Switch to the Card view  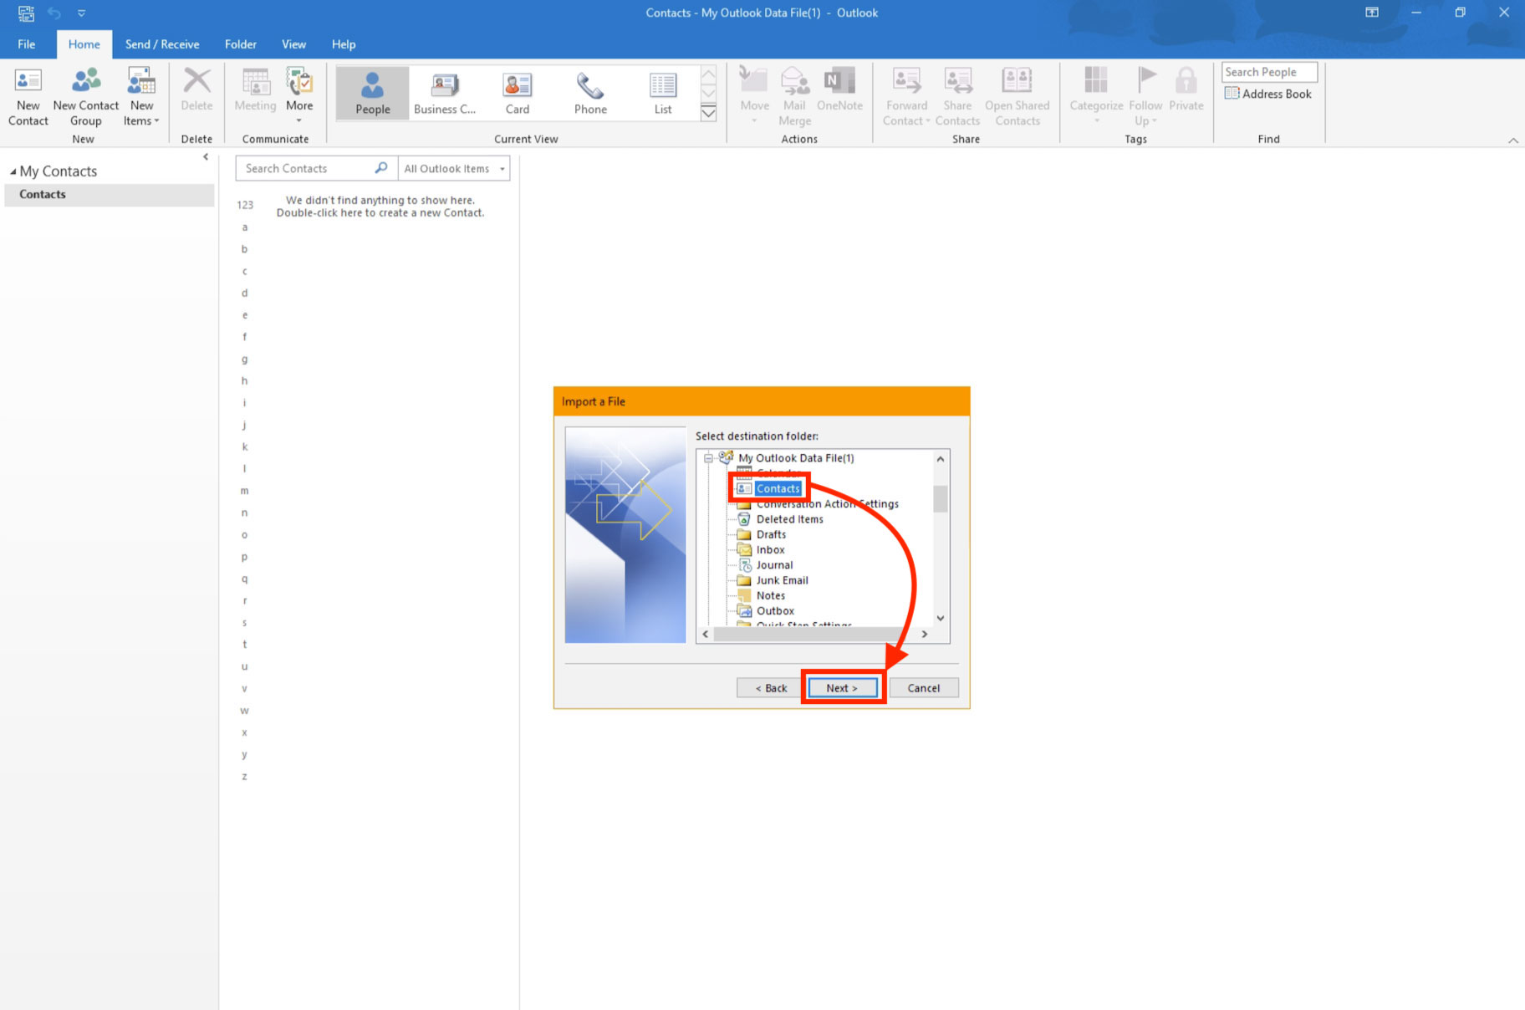pyautogui.click(x=517, y=86)
